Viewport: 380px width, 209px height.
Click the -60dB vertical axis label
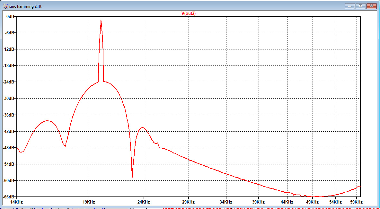[9, 181]
